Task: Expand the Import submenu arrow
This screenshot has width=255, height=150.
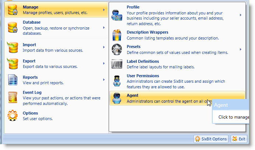Action: pyautogui.click(x=104, y=47)
